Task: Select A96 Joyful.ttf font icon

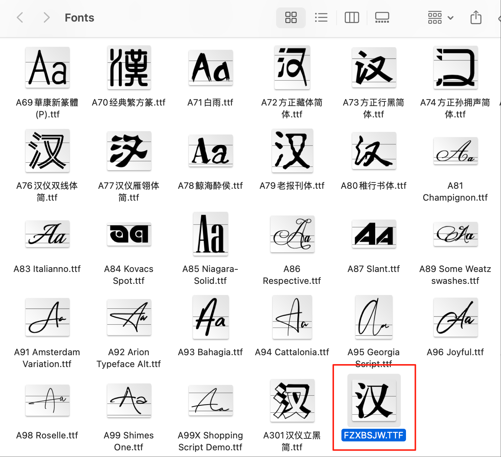Action: tap(456, 317)
